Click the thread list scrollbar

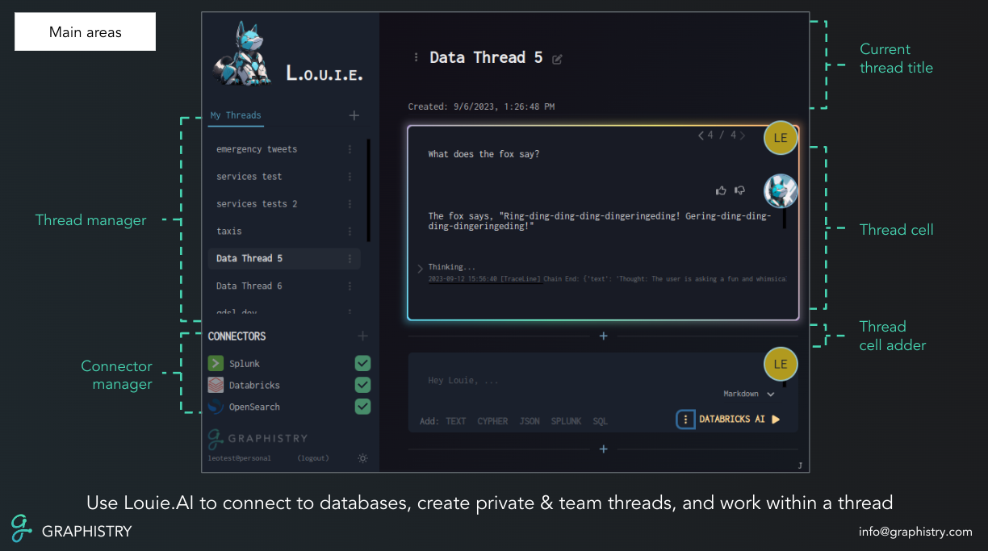pos(368,190)
